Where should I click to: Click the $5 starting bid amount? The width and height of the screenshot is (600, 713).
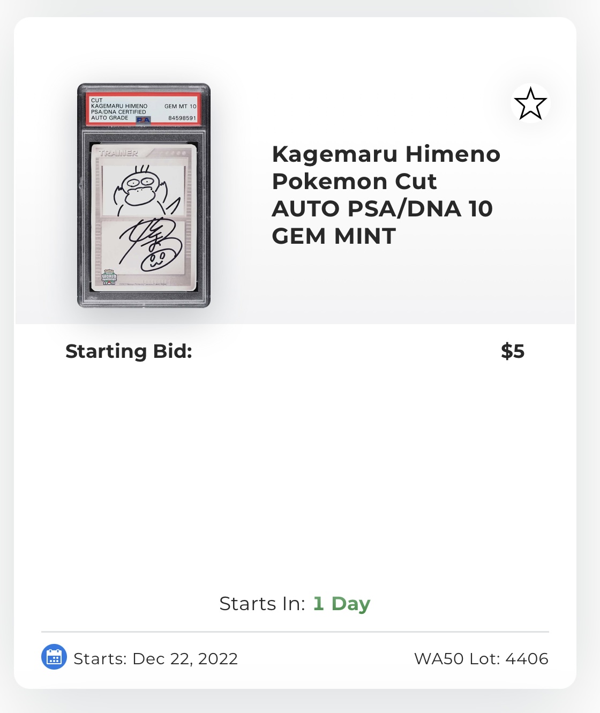[x=513, y=351]
